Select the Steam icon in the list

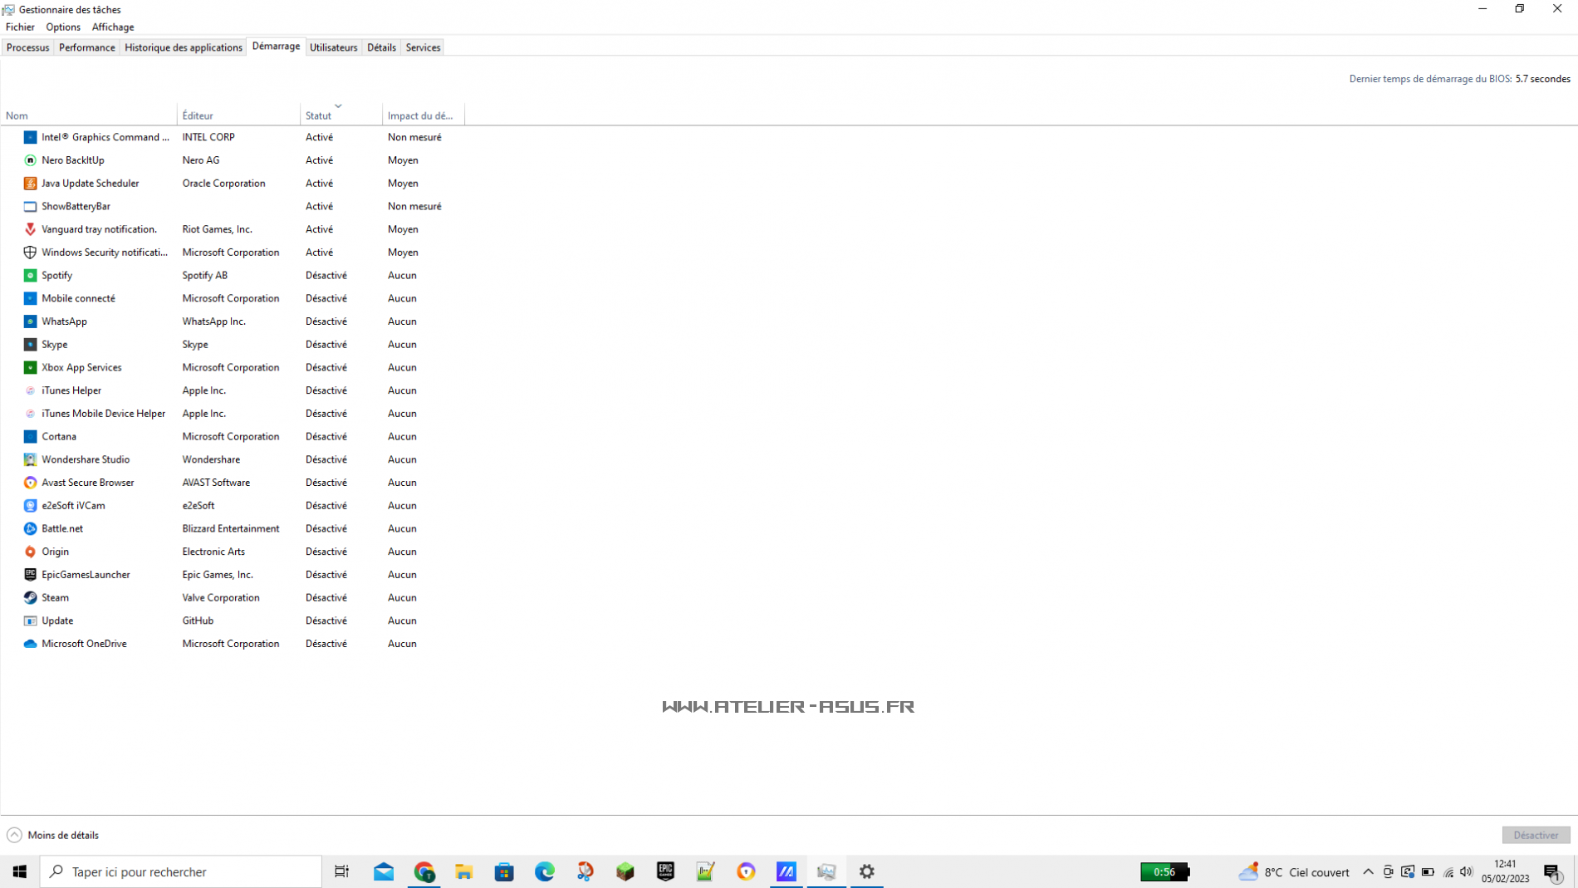(x=30, y=597)
